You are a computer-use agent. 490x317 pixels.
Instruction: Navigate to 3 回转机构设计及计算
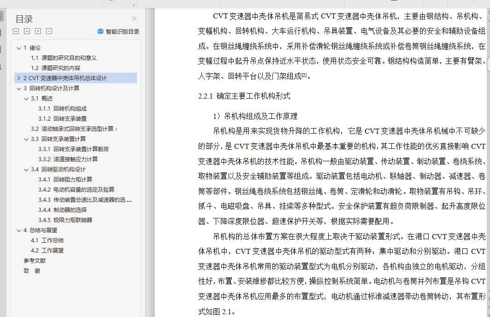click(51, 88)
